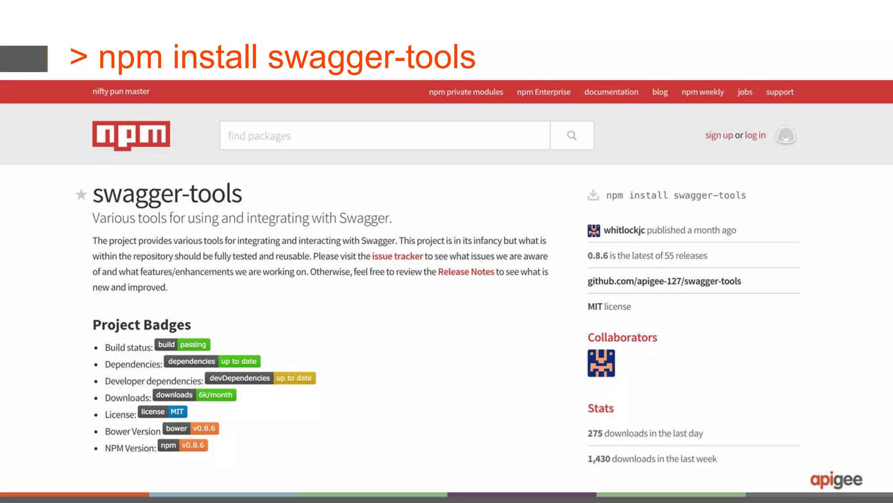Open npm private modules menu item
The image size is (893, 503).
tap(466, 92)
